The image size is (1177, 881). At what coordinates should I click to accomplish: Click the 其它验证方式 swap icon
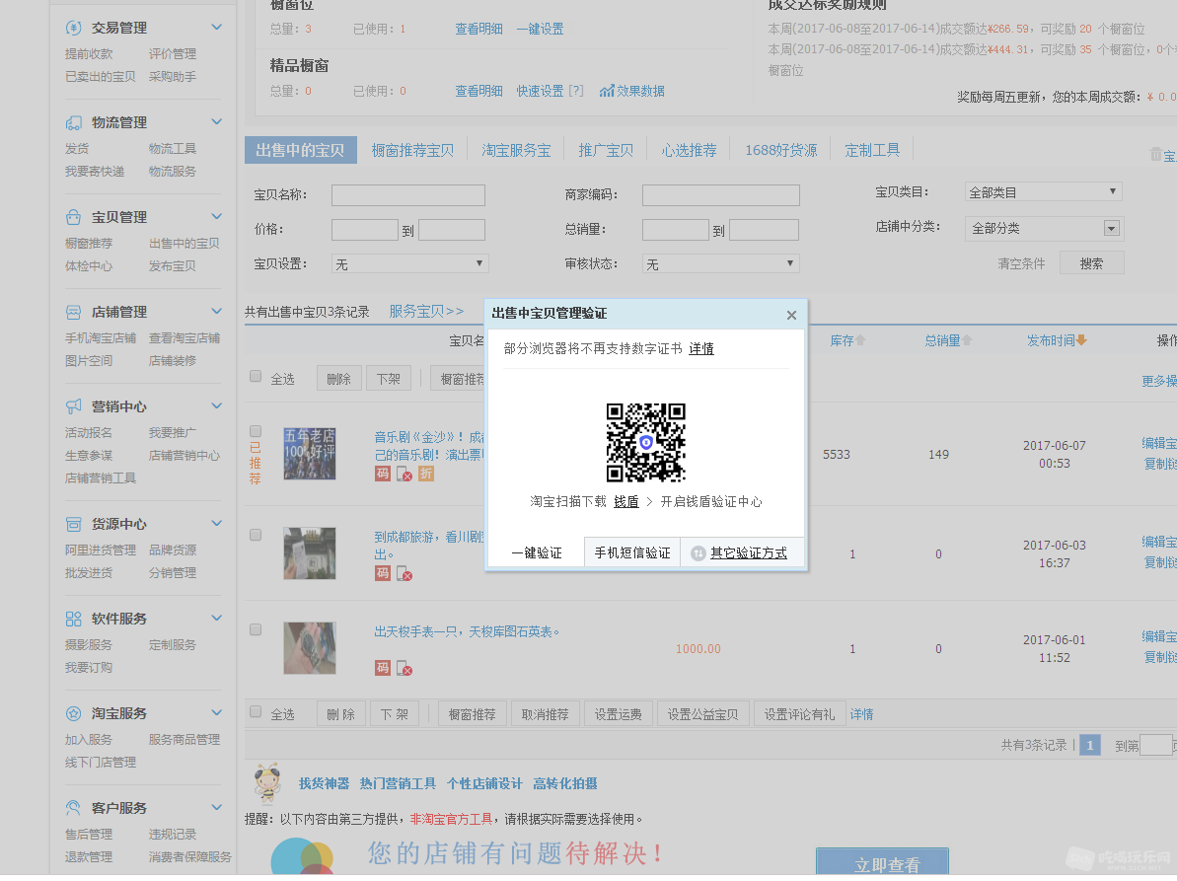tap(699, 553)
